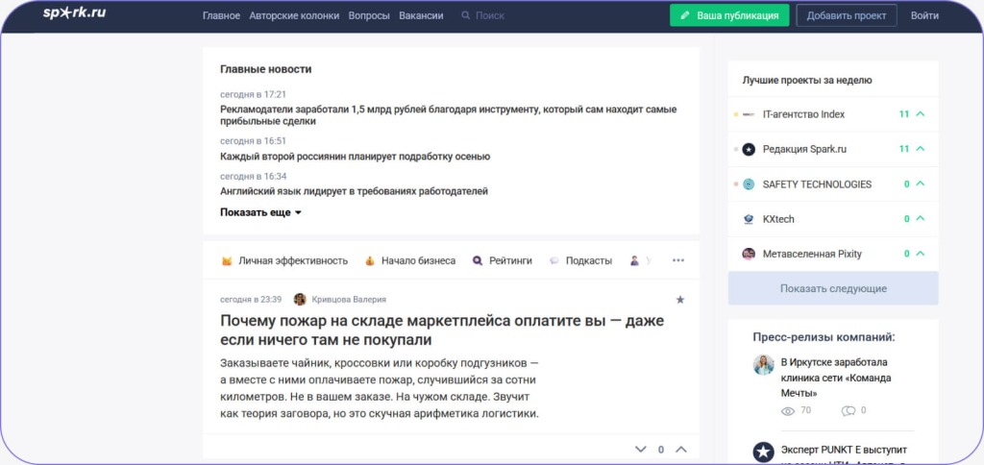Click the article preview text Заказываете чайник

[x=380, y=388]
